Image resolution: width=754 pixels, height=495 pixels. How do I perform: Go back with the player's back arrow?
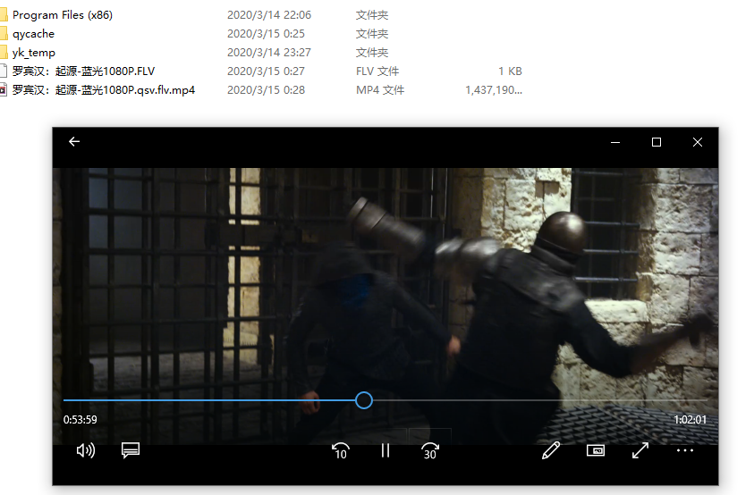pyautogui.click(x=74, y=142)
